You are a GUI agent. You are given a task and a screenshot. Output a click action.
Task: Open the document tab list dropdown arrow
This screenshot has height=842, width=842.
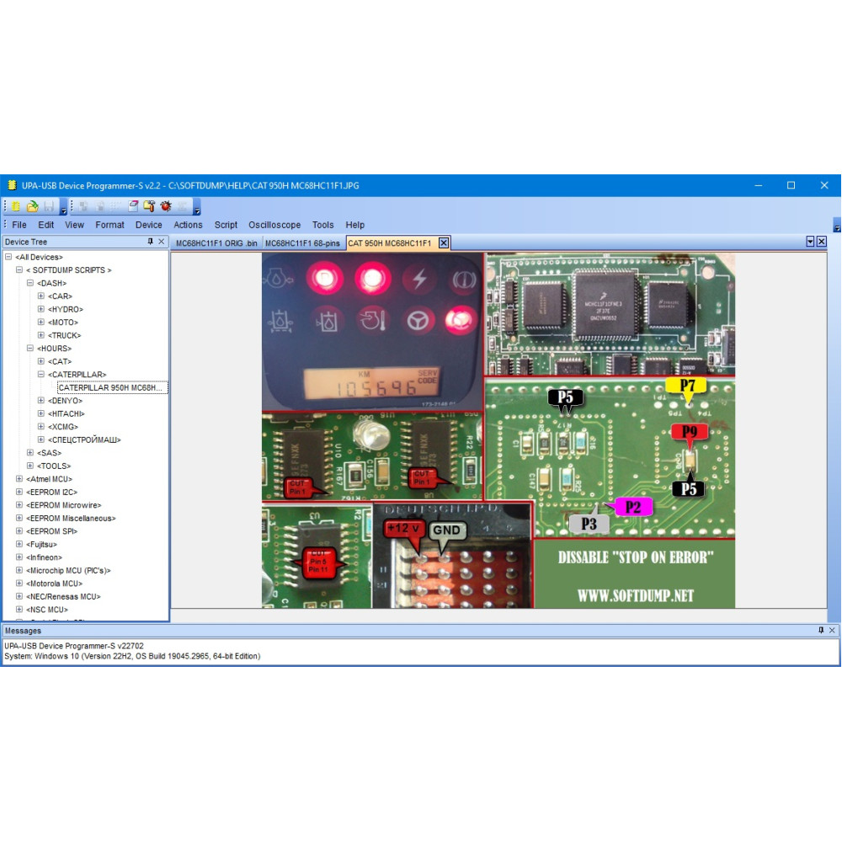pyautogui.click(x=810, y=242)
